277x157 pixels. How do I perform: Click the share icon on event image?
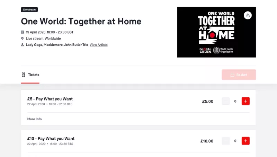[248, 15]
